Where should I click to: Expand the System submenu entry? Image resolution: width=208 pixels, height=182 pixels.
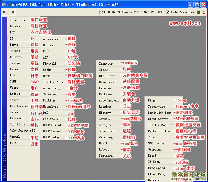tap(24, 63)
